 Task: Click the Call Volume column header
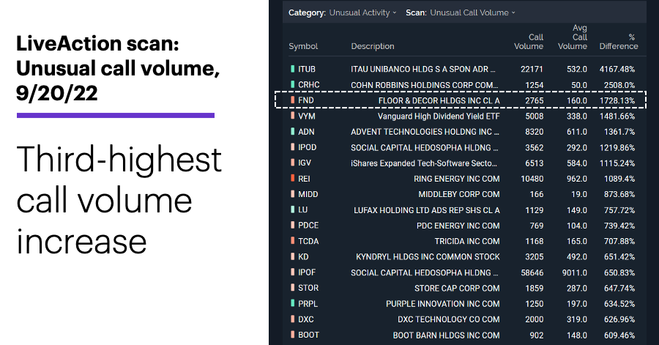point(529,42)
